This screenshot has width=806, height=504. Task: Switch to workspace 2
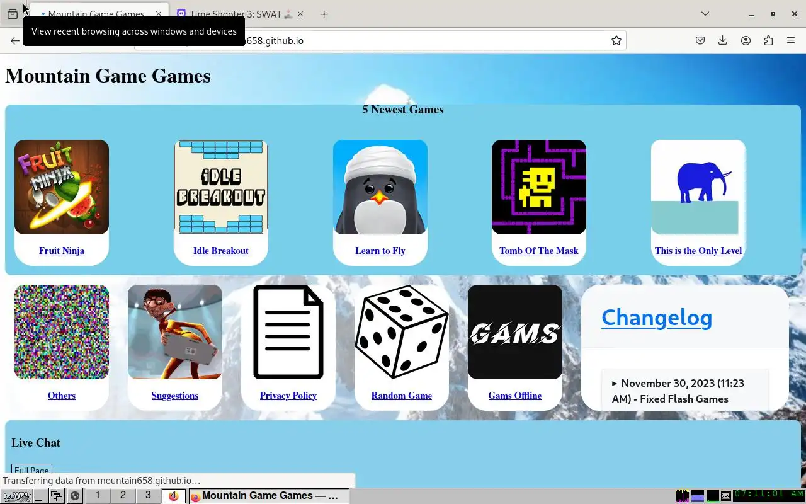coord(123,496)
